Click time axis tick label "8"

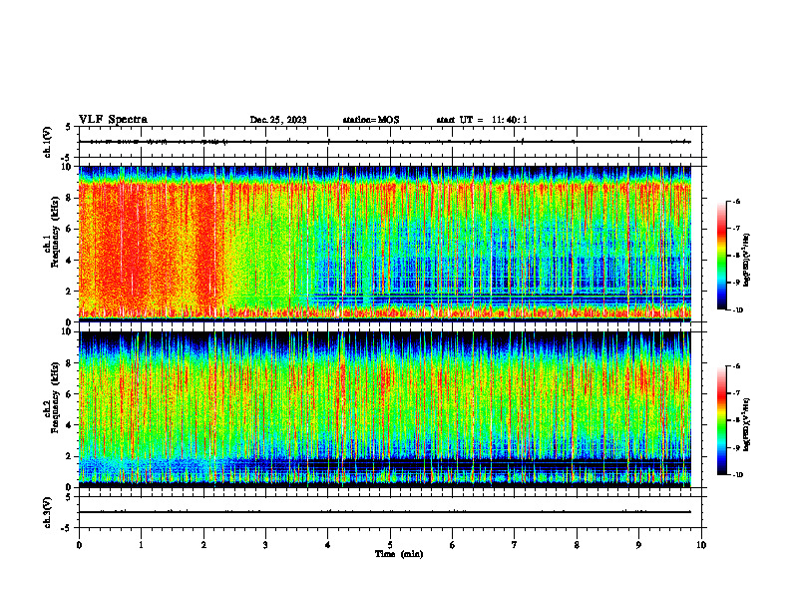point(577,545)
